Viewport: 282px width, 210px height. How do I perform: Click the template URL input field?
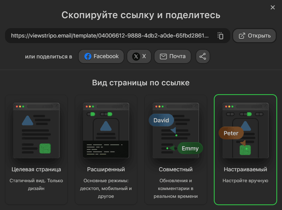point(110,36)
